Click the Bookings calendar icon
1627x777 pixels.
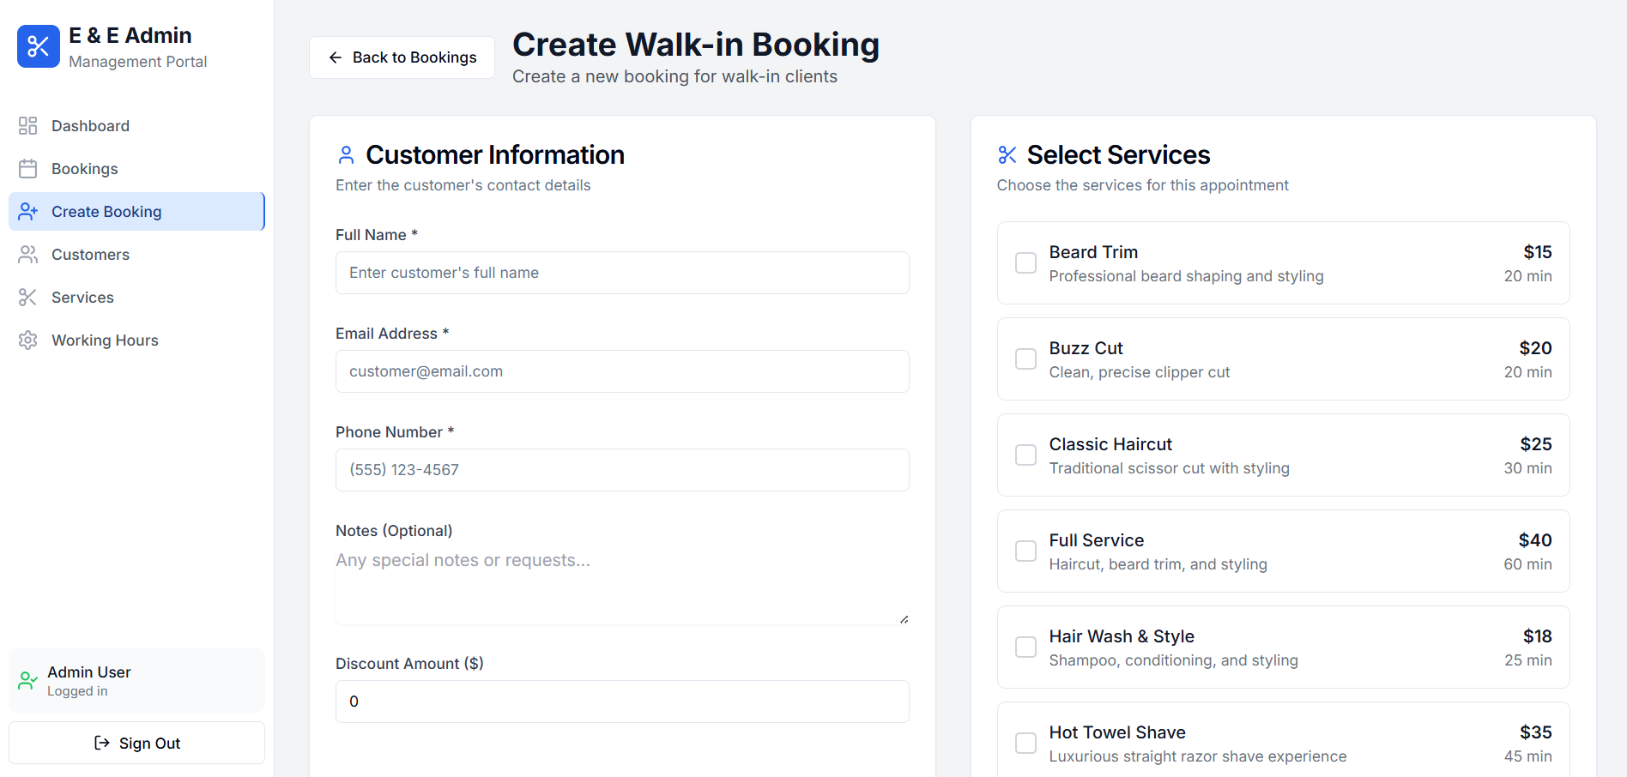point(27,168)
